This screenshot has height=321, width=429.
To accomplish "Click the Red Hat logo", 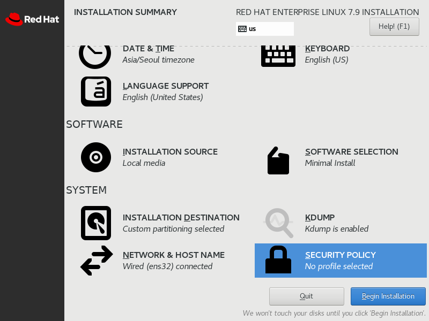I will pyautogui.click(x=32, y=19).
